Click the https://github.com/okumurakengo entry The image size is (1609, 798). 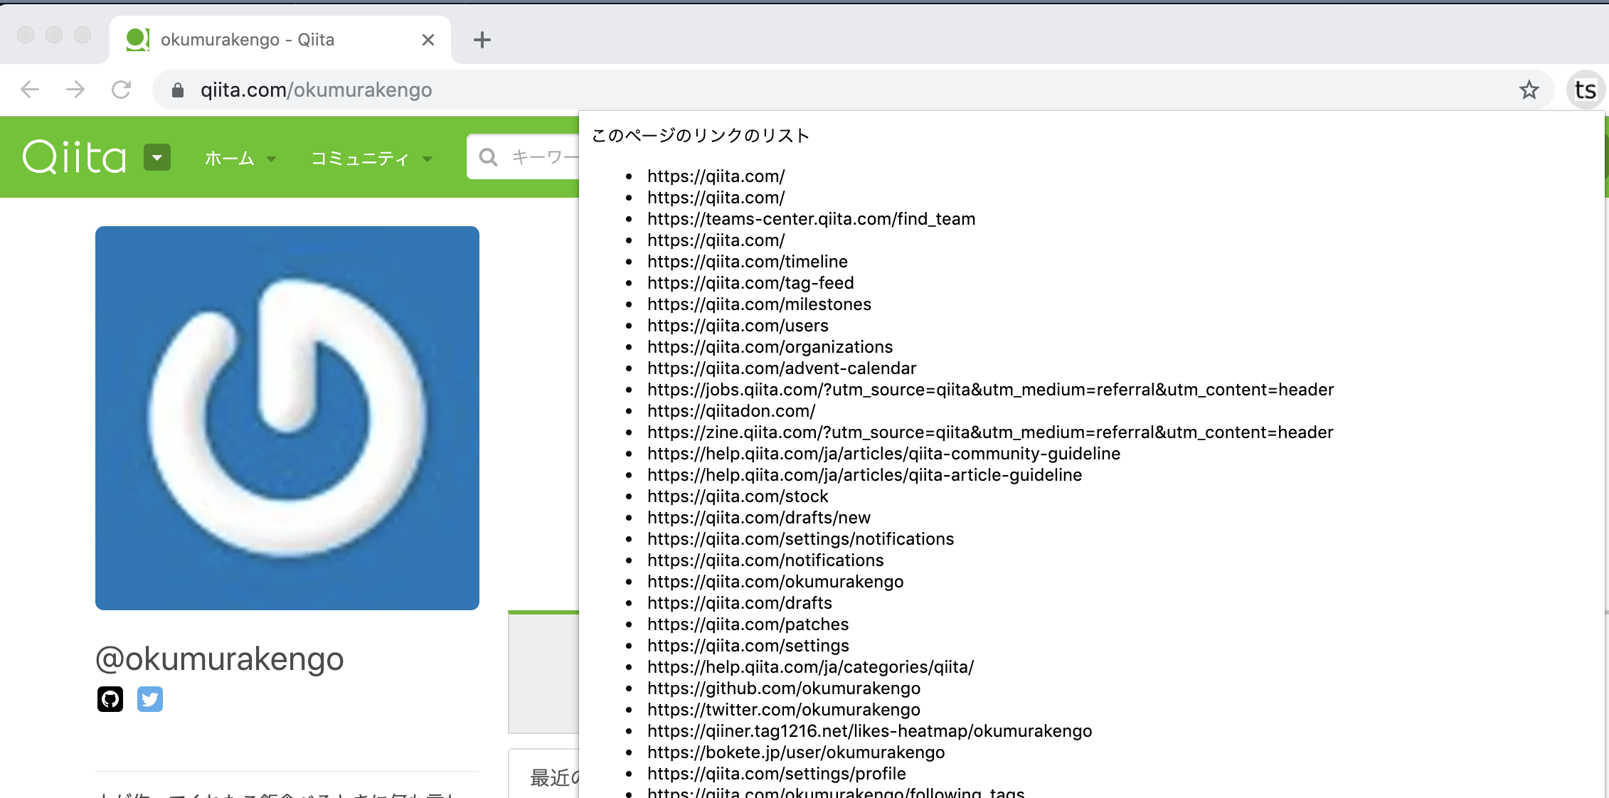(784, 688)
